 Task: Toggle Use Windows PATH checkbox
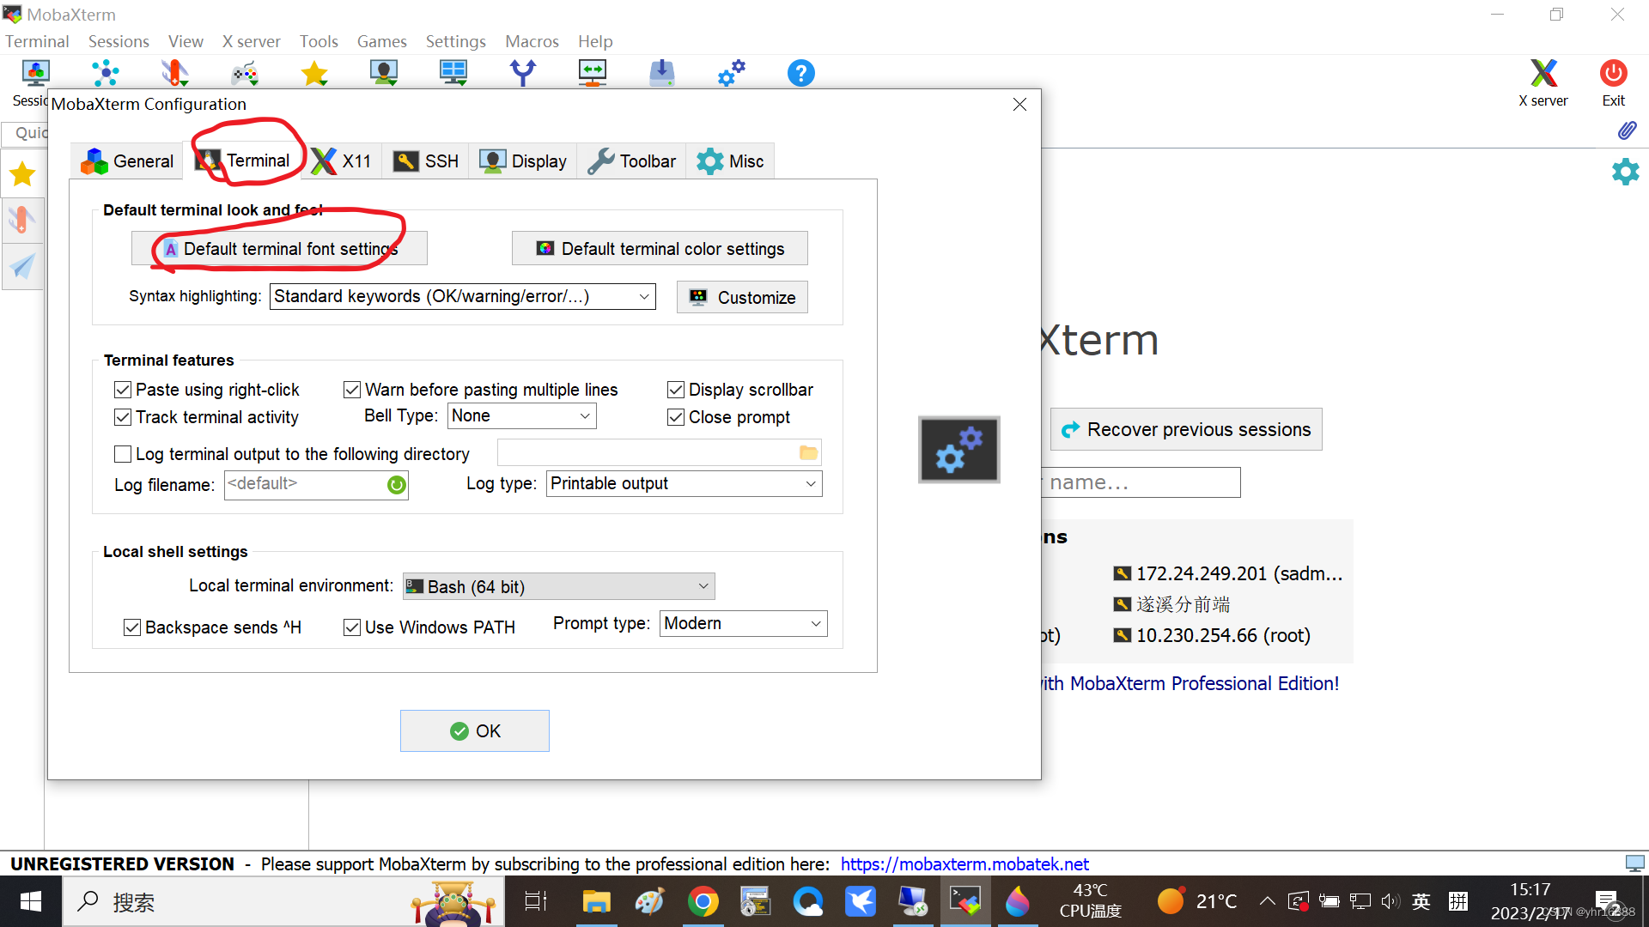click(x=352, y=627)
